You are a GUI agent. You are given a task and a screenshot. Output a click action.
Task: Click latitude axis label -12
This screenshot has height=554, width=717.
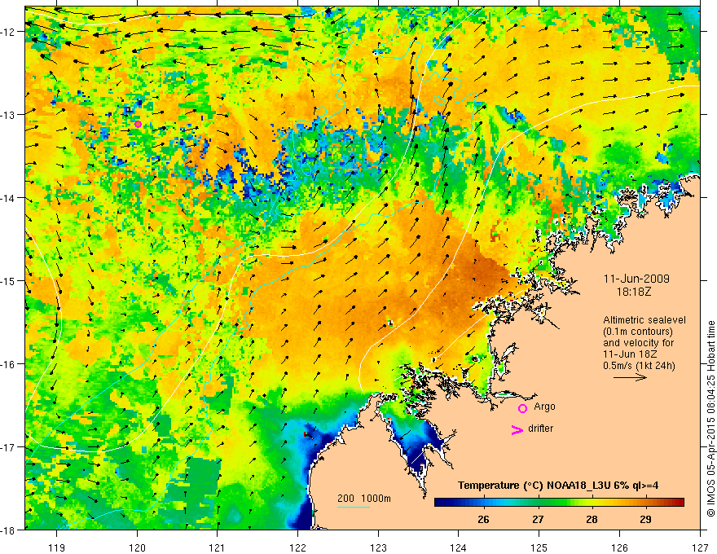(9, 32)
